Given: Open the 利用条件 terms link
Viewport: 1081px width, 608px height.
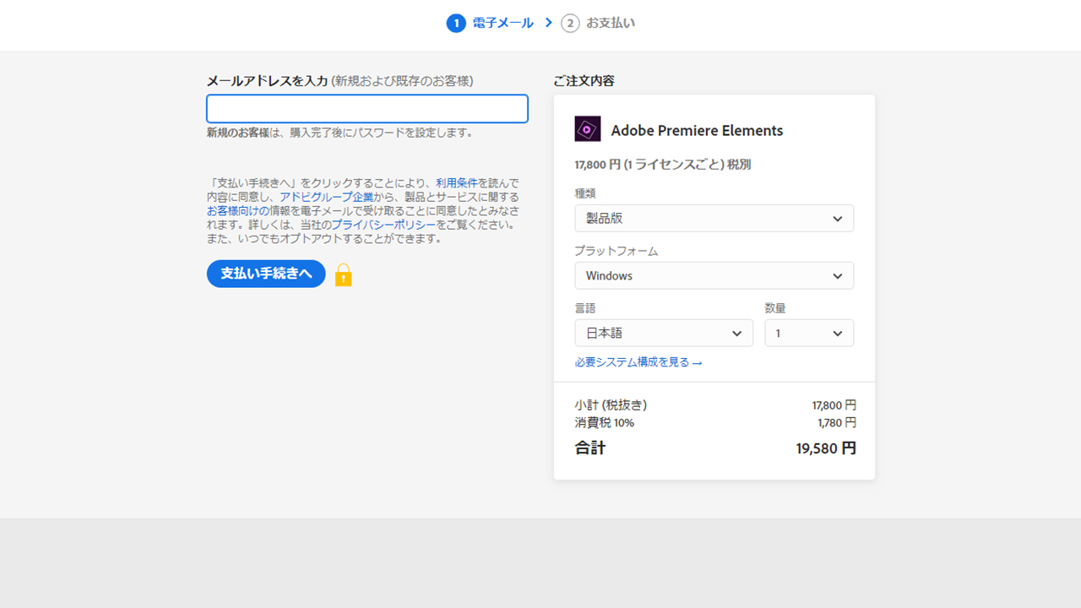Looking at the screenshot, I should [457, 182].
